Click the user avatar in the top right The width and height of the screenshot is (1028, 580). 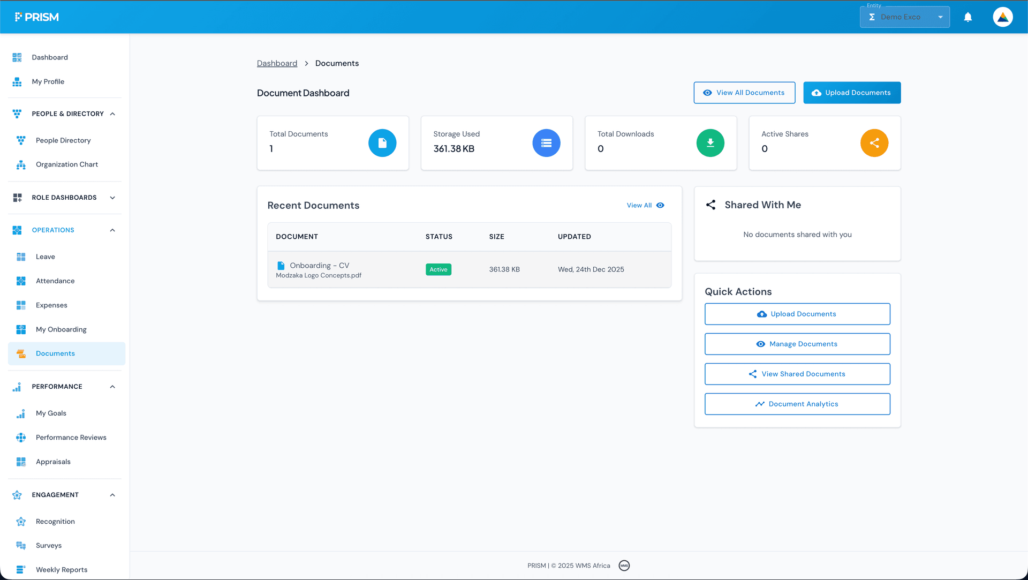(x=1002, y=17)
